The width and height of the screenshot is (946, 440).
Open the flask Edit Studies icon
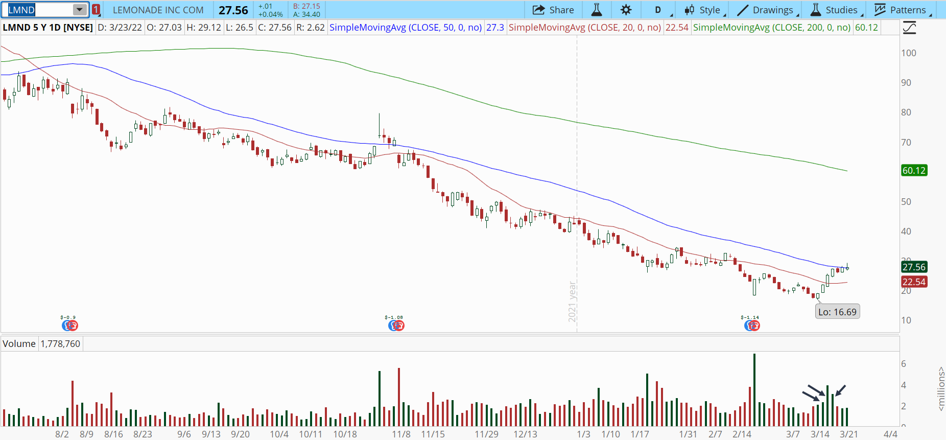tap(596, 10)
